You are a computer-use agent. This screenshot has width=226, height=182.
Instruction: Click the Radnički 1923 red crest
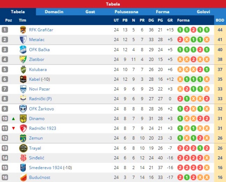point(23,128)
